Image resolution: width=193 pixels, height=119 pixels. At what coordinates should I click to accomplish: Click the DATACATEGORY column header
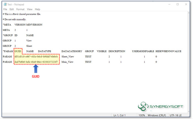point(72,51)
